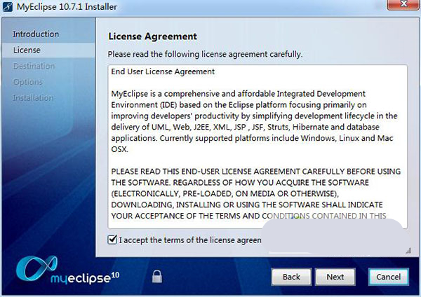
Task: Click the 'End User License Agreement' text line
Action: (x=163, y=71)
